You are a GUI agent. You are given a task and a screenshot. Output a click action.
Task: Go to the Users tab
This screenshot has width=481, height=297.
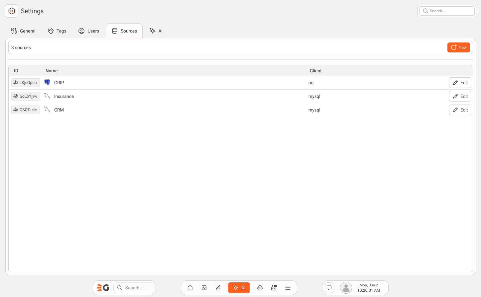89,31
